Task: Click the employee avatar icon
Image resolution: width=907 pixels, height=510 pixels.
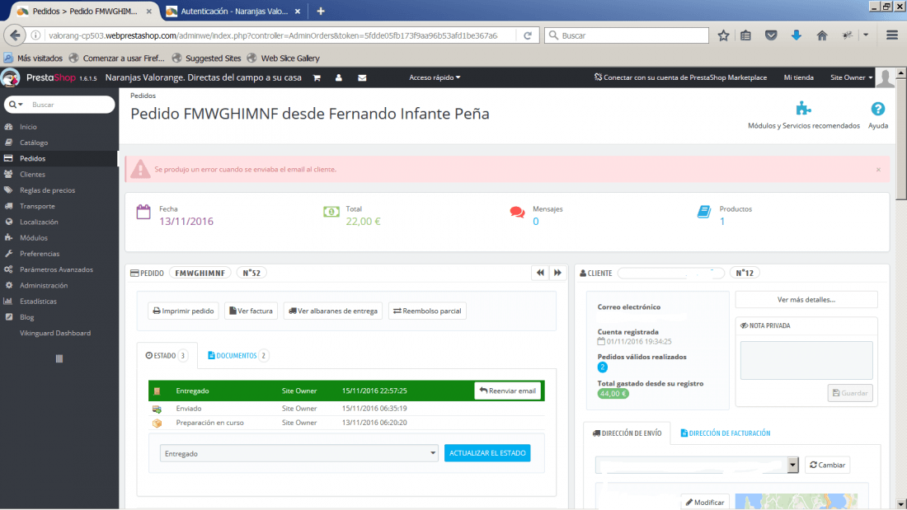Action: (885, 77)
